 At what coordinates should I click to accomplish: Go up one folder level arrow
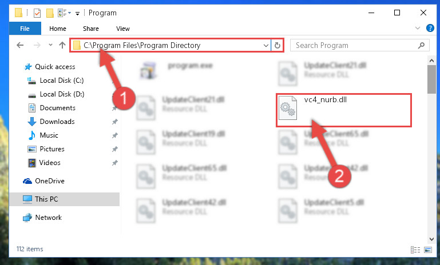pos(62,45)
